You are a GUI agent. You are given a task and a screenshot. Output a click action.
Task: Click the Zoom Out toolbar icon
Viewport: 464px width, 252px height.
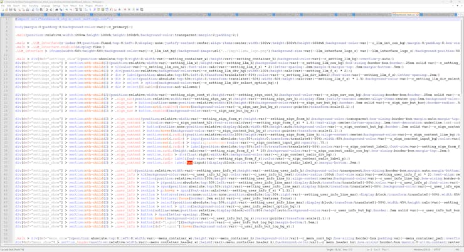(x=71, y=9)
